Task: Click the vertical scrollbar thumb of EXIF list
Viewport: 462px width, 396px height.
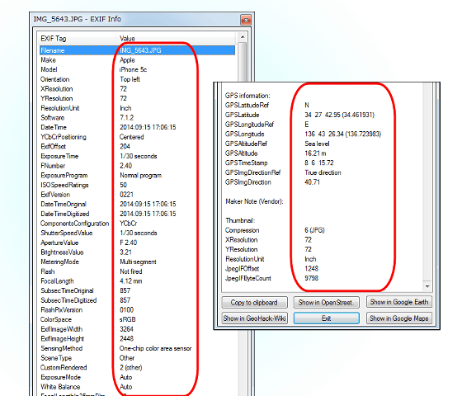Action: (x=243, y=62)
